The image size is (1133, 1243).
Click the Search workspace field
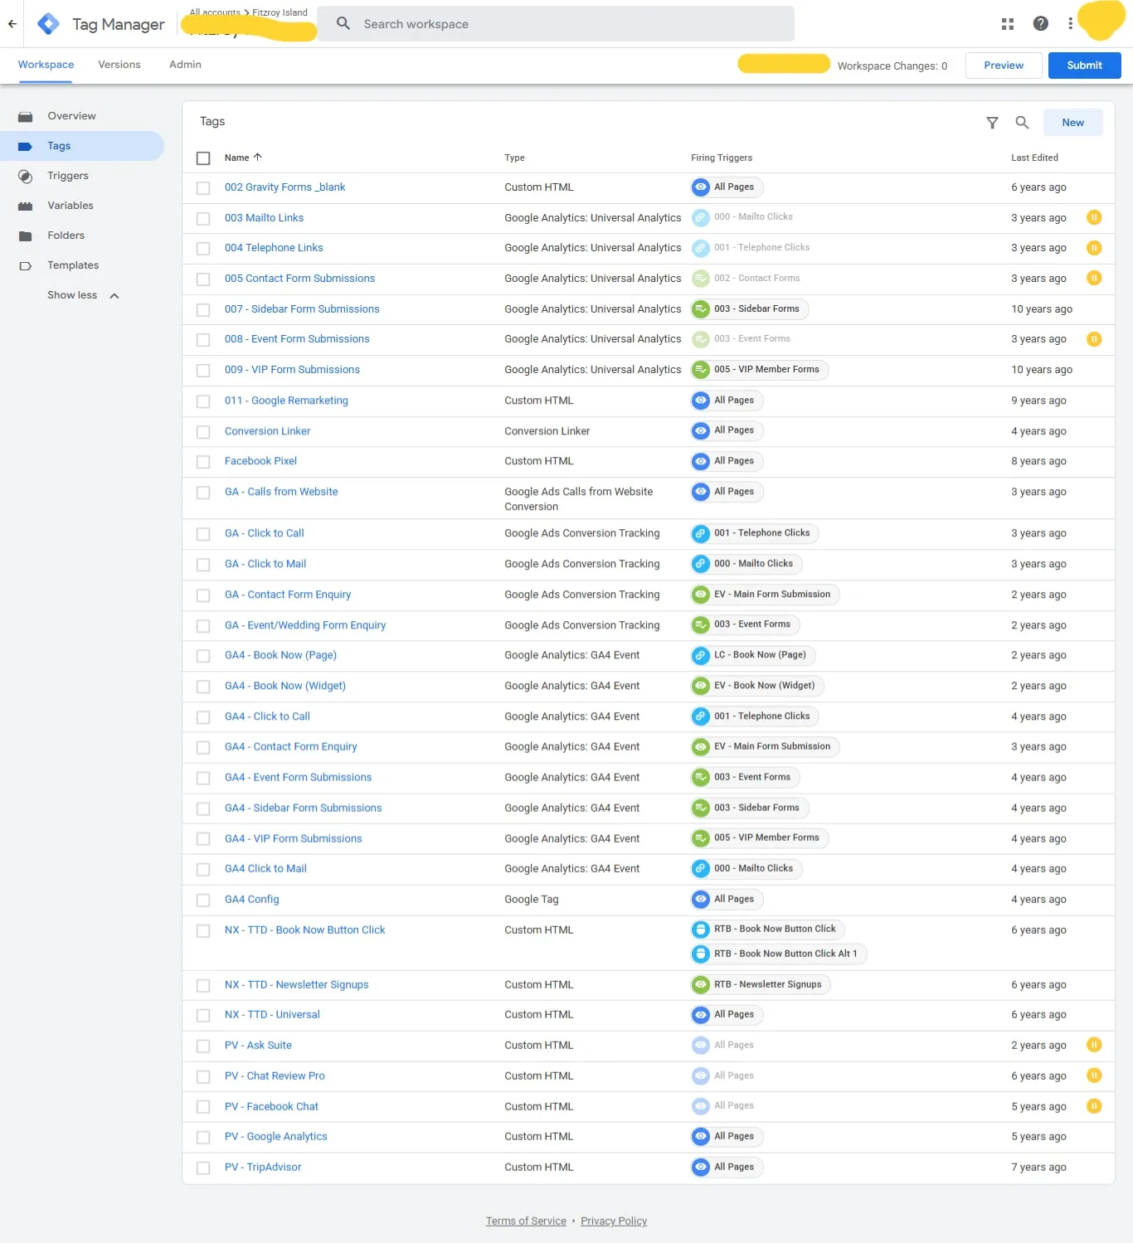(556, 24)
